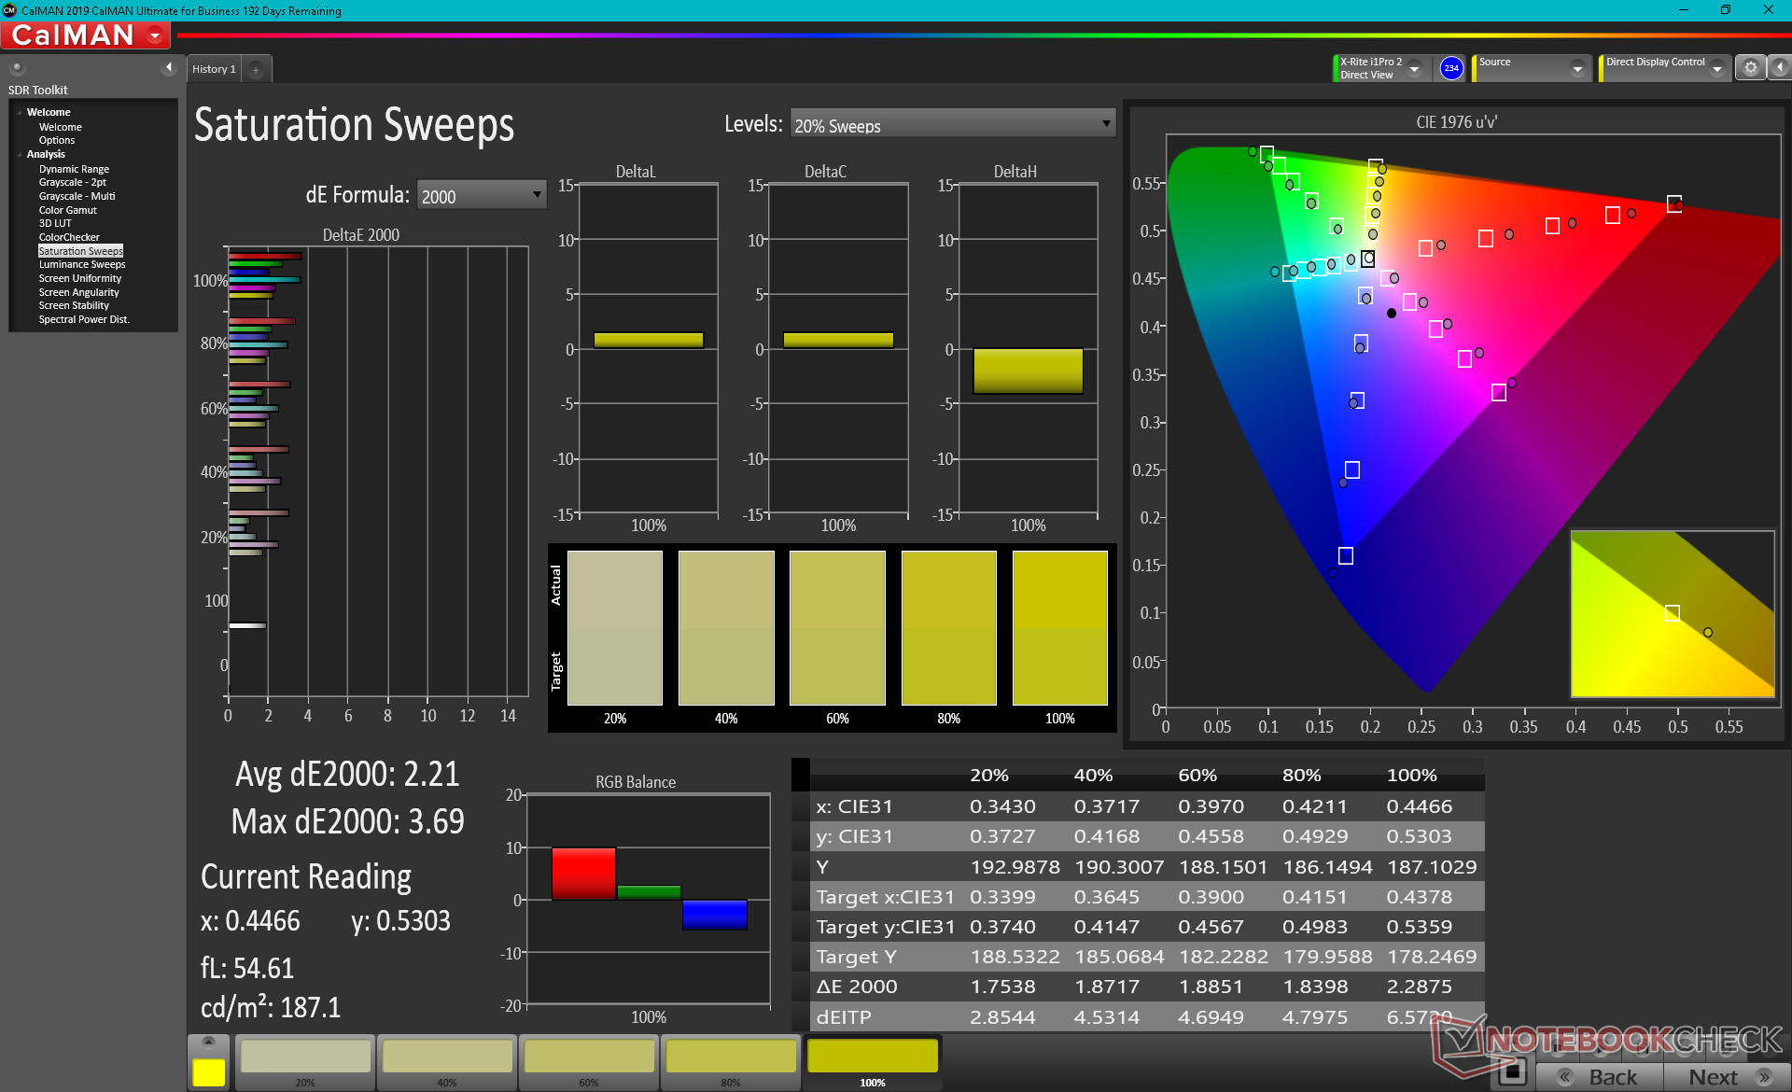Click the settings gear icon at top right
This screenshot has height=1092, width=1792.
tap(1750, 67)
